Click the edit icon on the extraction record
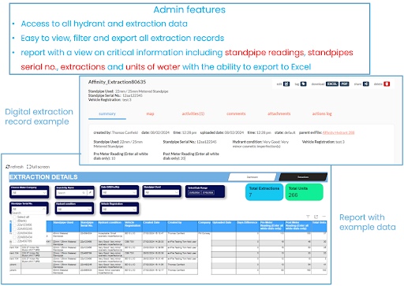The height and width of the screenshot is (286, 404). tap(286, 84)
